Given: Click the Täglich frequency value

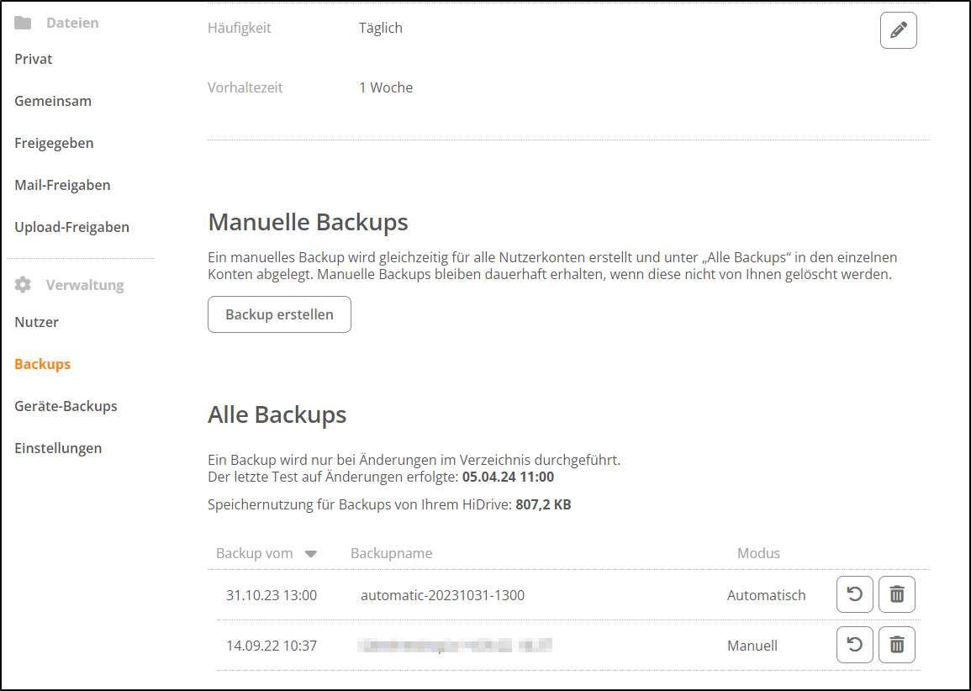Looking at the screenshot, I should [x=381, y=29].
